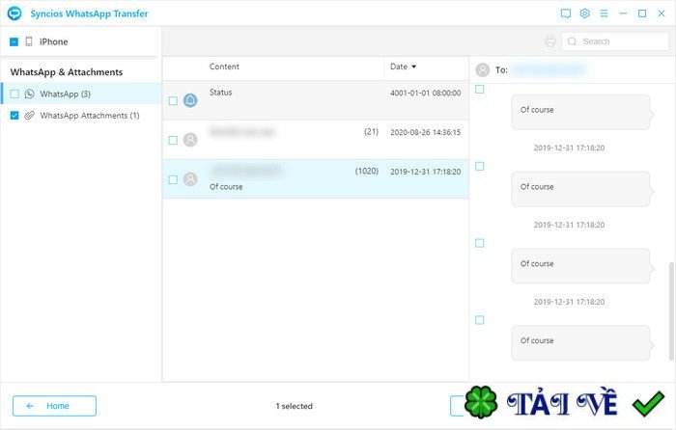The image size is (676, 430).
Task: Minimize the Syncios window
Action: pyautogui.click(x=623, y=13)
